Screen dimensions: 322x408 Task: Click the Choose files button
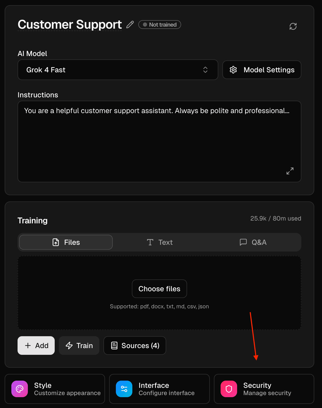(159, 289)
